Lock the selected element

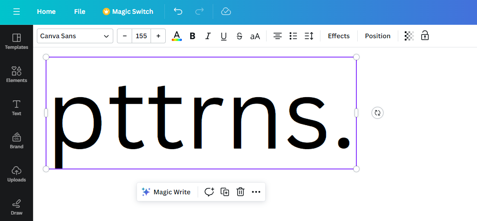coord(425,35)
